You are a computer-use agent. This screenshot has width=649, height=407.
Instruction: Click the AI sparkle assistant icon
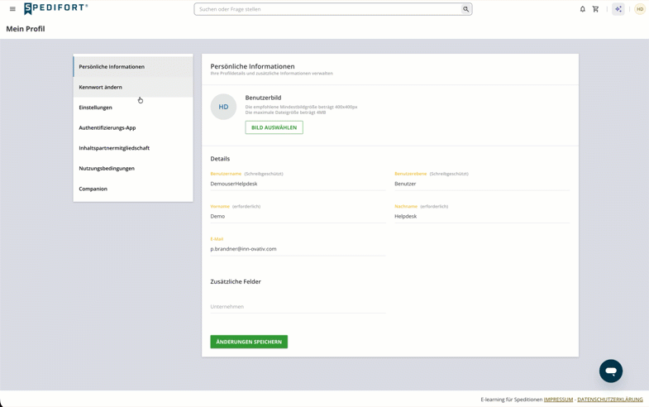pyautogui.click(x=618, y=9)
